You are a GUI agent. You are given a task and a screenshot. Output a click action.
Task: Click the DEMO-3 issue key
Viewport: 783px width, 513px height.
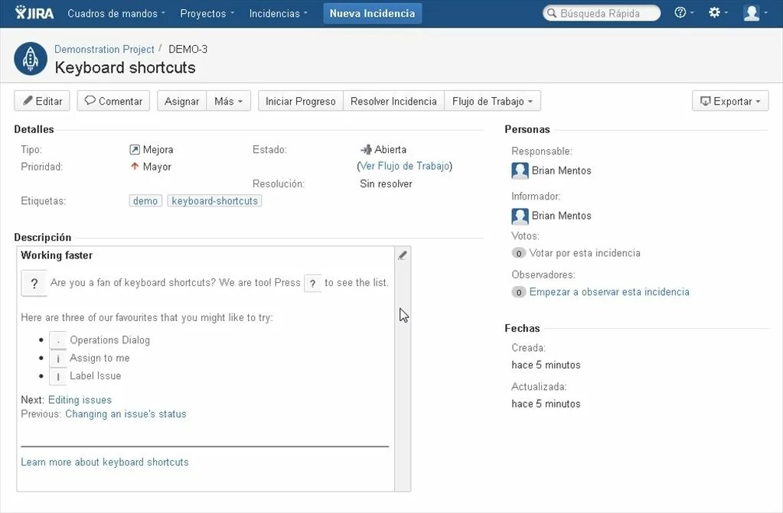tap(188, 49)
